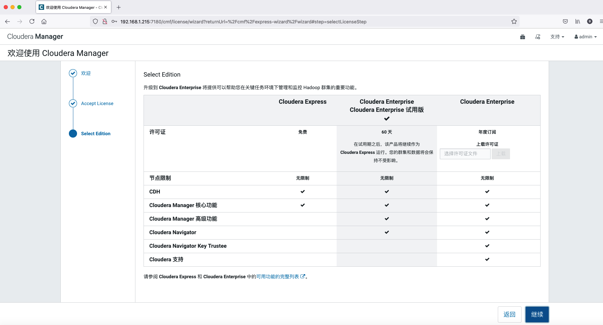Click the 免费 license cell

pos(303,132)
